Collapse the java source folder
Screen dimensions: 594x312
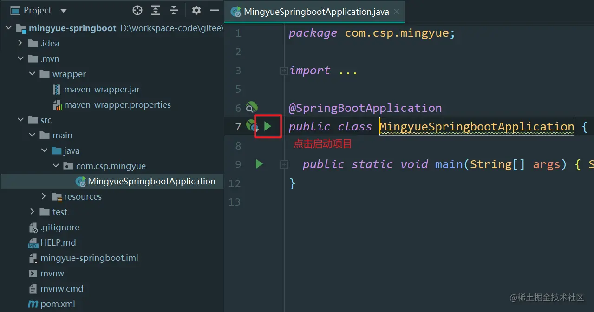point(44,150)
